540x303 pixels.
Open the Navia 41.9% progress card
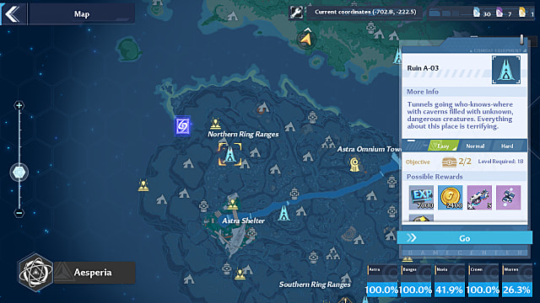(x=449, y=280)
